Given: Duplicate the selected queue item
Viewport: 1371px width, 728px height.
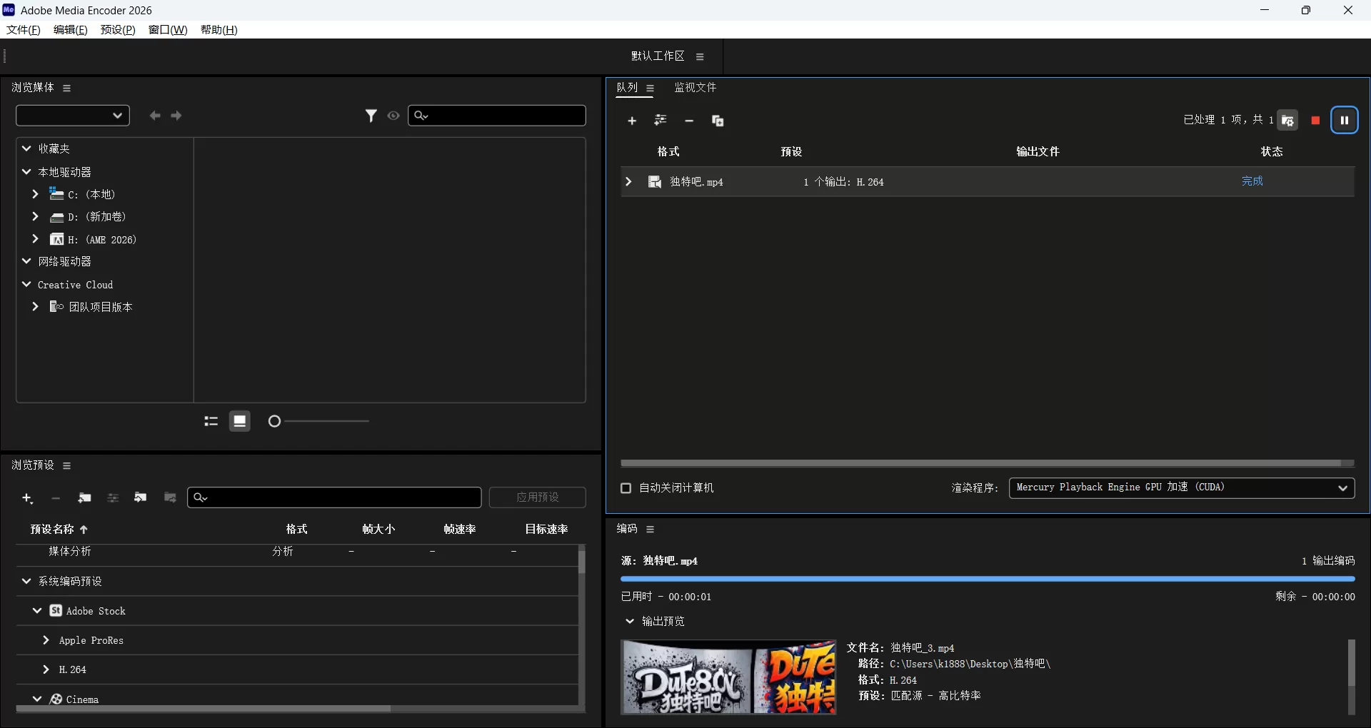Looking at the screenshot, I should point(718,121).
